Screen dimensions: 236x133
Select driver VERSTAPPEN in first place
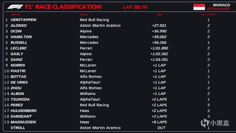23,20
